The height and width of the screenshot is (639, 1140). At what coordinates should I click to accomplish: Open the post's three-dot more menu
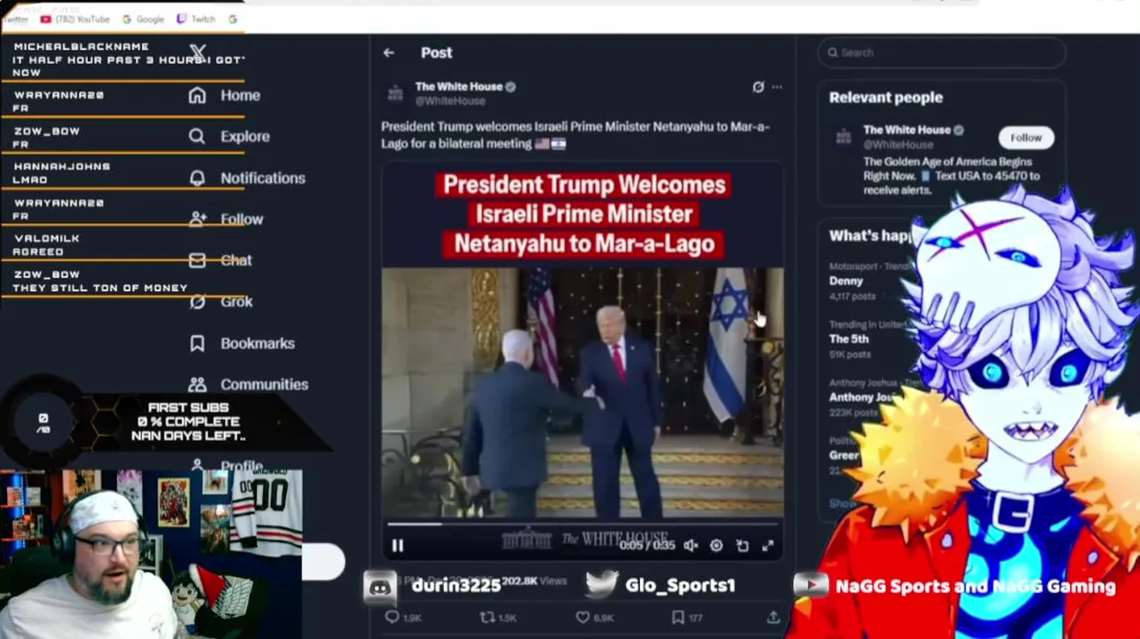point(777,87)
